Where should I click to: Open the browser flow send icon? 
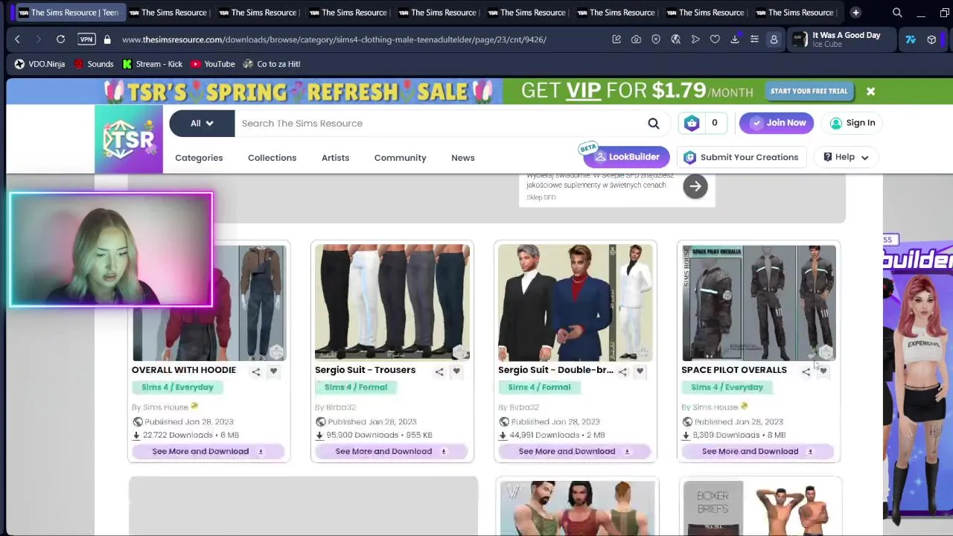(x=695, y=39)
